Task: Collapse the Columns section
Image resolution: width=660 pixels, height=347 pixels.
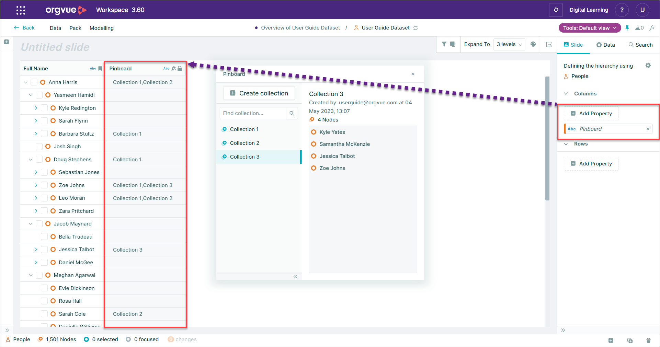Action: (x=566, y=94)
